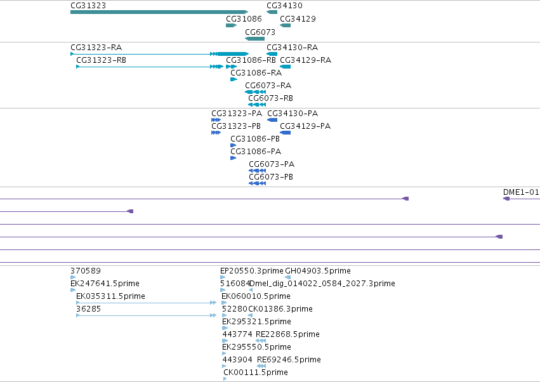Select transcript CG6073-RB
Image resolution: width=540 pixels, height=382 pixels.
[257, 105]
